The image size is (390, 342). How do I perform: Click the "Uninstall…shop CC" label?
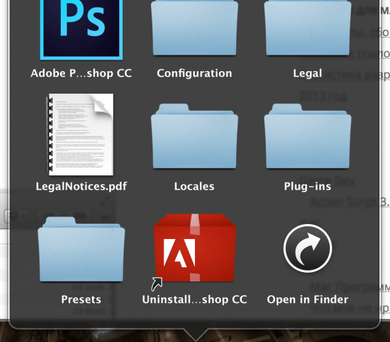pos(194,300)
